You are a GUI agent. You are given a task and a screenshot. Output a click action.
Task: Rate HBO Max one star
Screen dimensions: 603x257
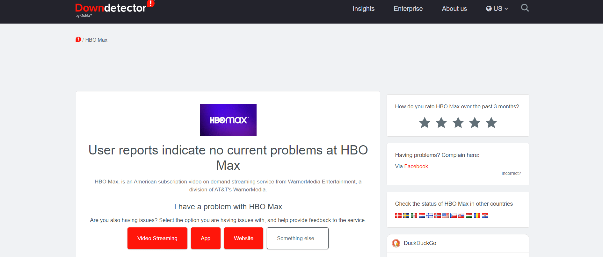[x=425, y=123]
